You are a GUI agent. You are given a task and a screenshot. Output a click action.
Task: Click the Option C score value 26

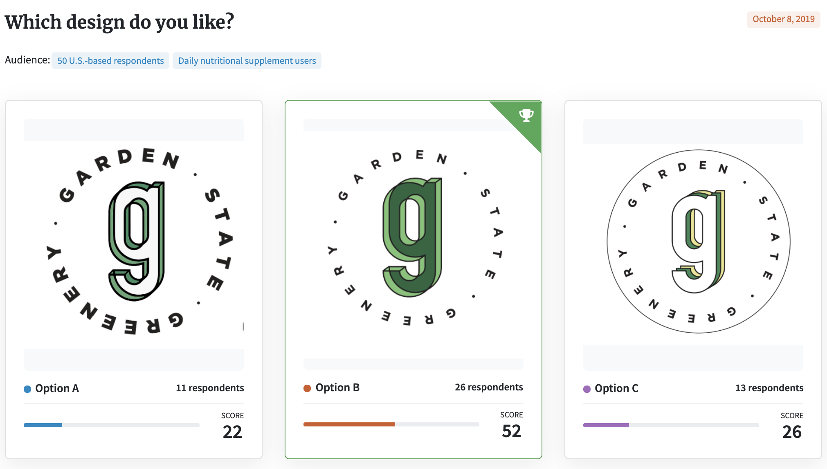(x=792, y=432)
